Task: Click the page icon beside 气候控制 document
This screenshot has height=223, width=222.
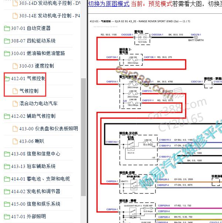Action: point(15,91)
